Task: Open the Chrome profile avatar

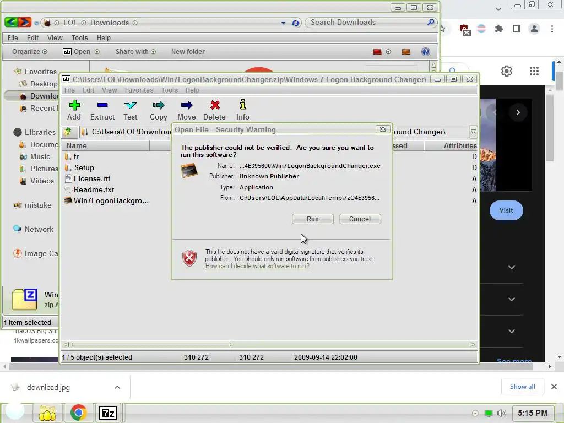Action: coord(534,29)
